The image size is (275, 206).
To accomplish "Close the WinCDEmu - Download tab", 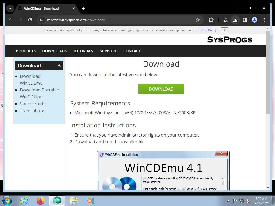I will tap(74, 8).
